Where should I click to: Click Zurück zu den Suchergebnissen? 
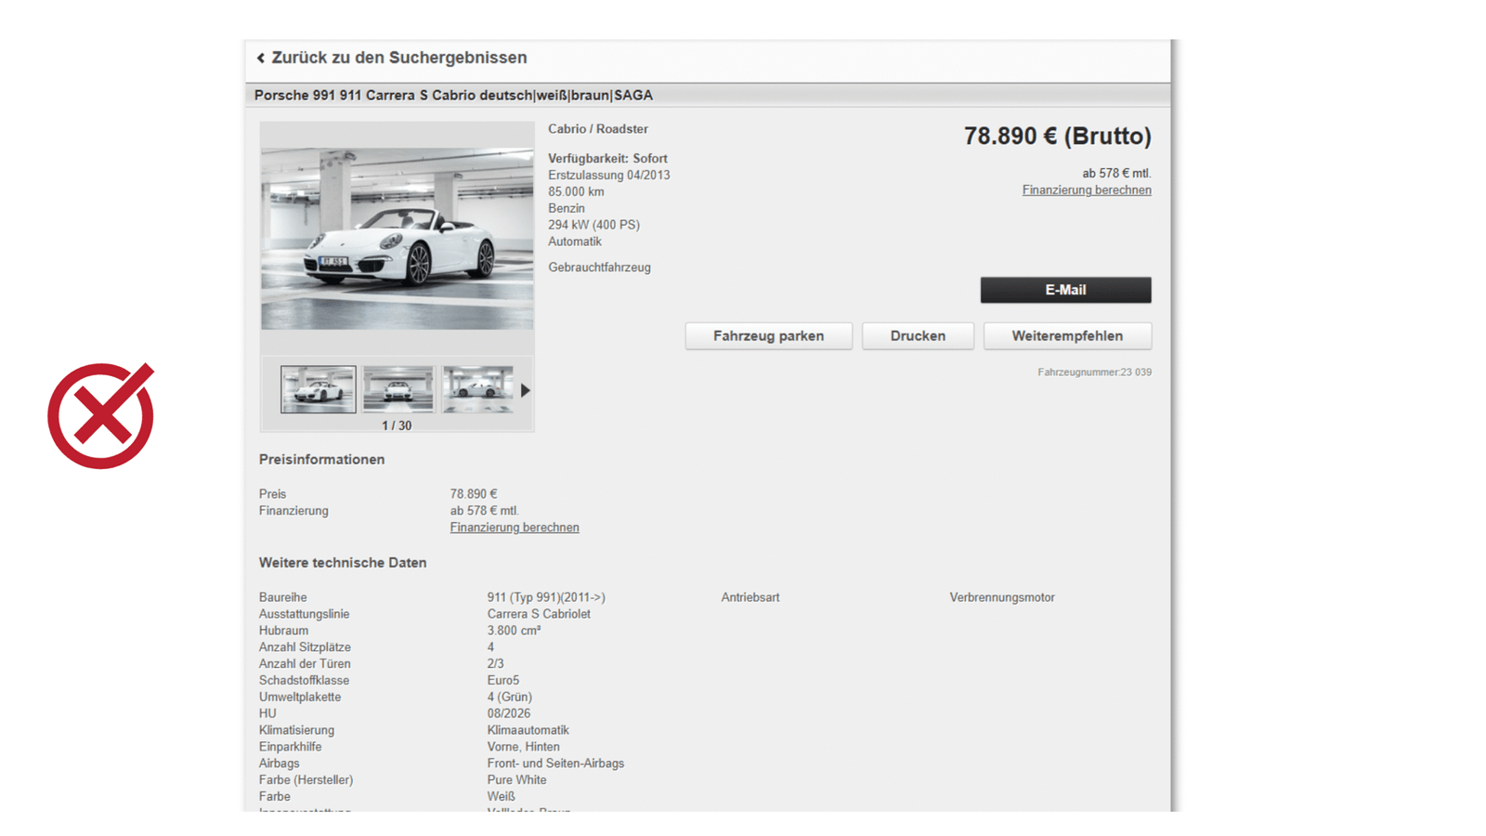(398, 58)
